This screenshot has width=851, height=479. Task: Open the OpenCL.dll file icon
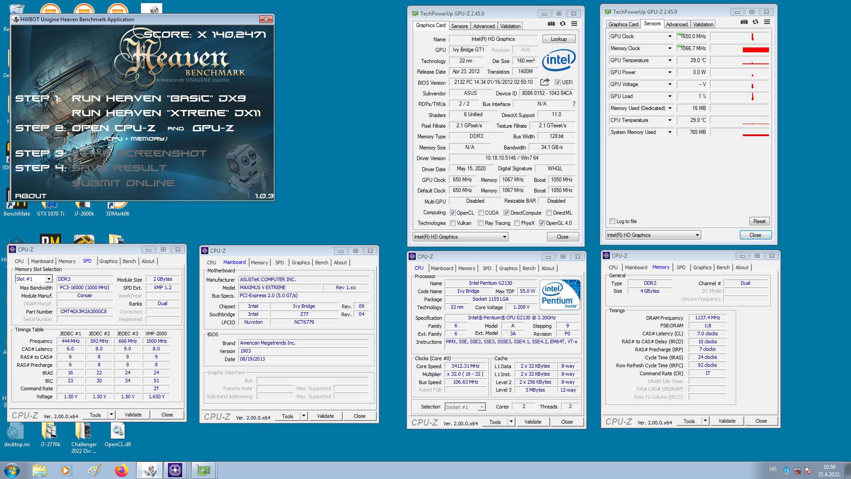tap(117, 435)
